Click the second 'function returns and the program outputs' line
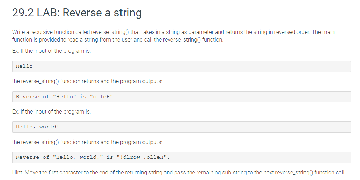 pyautogui.click(x=87, y=142)
